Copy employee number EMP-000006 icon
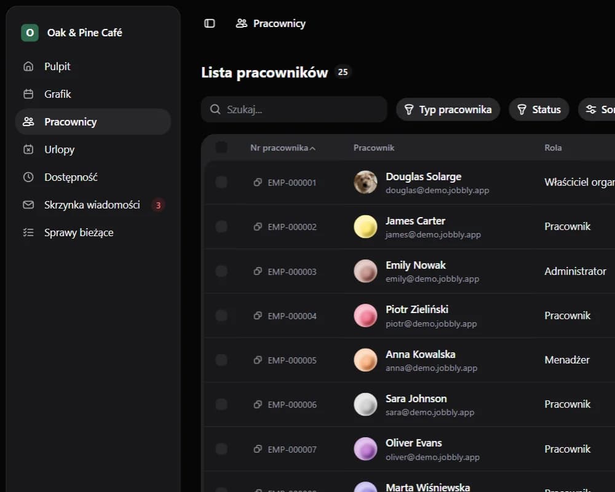Viewport: 615px width, 492px height. coord(258,404)
